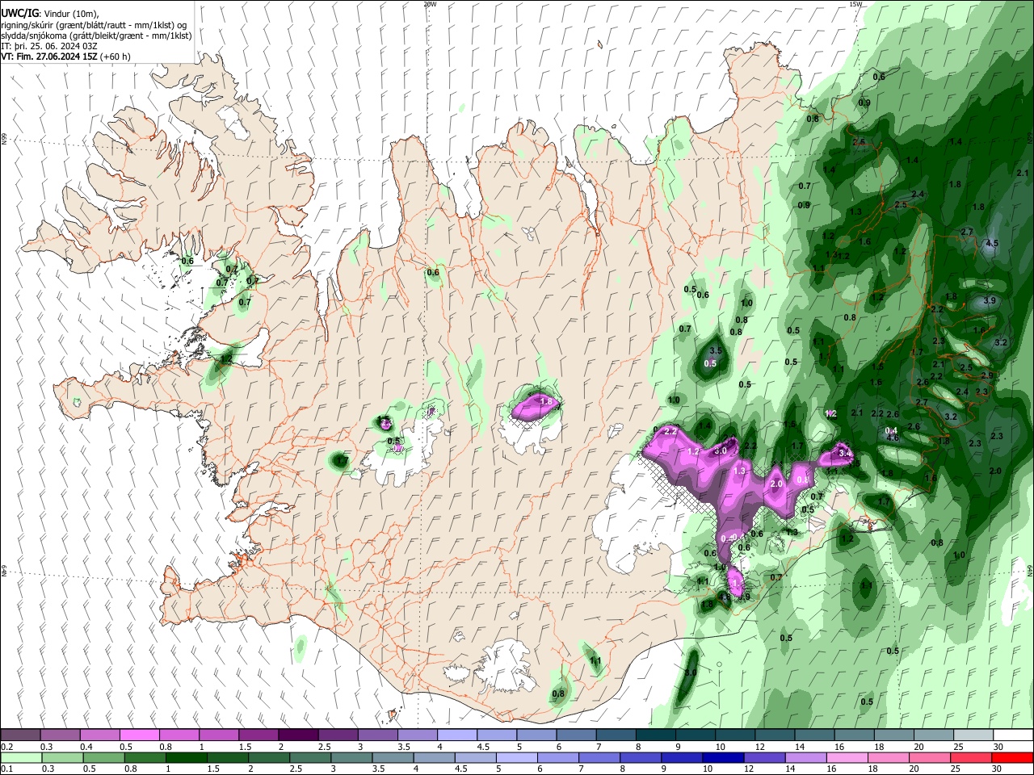
Task: Select the "slydda/snjókoma" legend description line
Action: pyautogui.click(x=96, y=36)
